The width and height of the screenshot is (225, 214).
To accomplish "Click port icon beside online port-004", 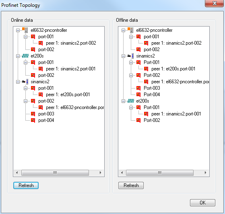I will tap(33, 120).
